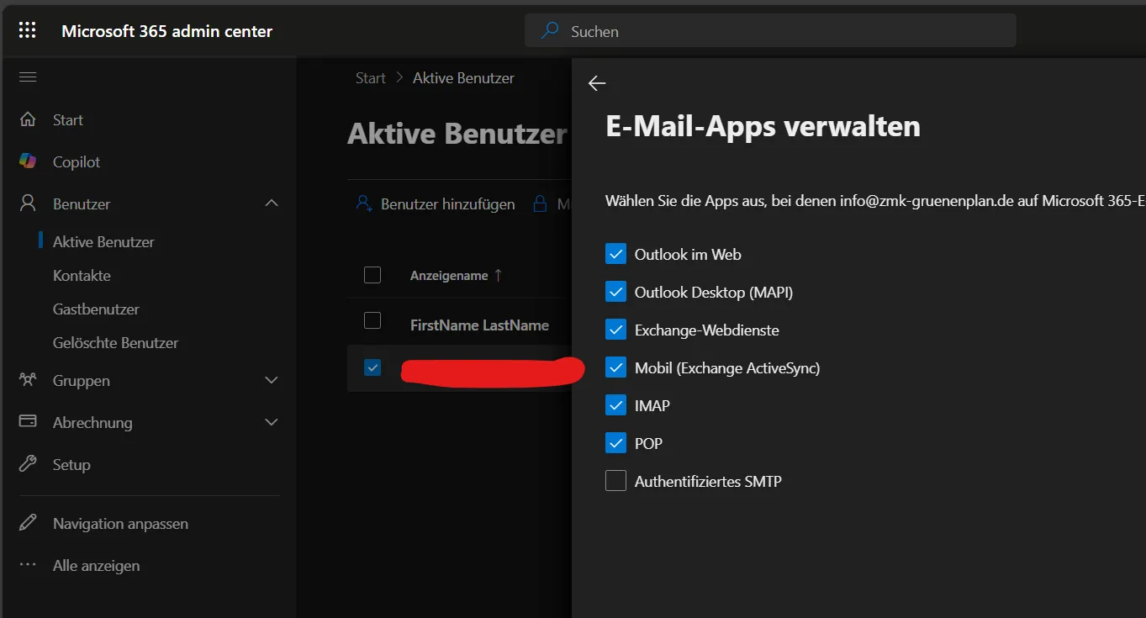
Task: Open the app launcher waffle icon
Action: pyautogui.click(x=28, y=31)
